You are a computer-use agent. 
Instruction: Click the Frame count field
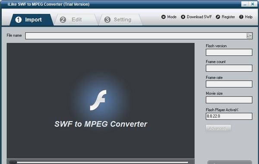[x=229, y=68]
